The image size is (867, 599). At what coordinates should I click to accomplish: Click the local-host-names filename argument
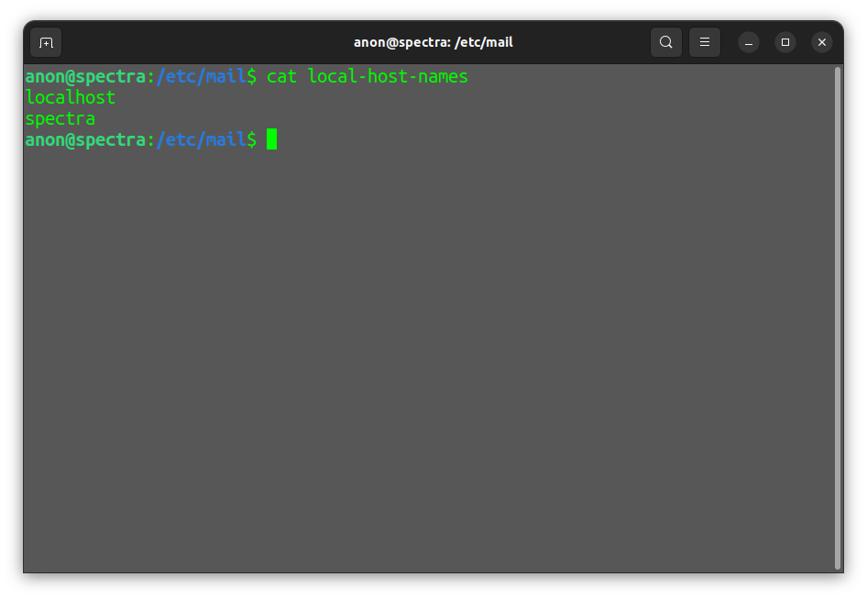click(388, 76)
